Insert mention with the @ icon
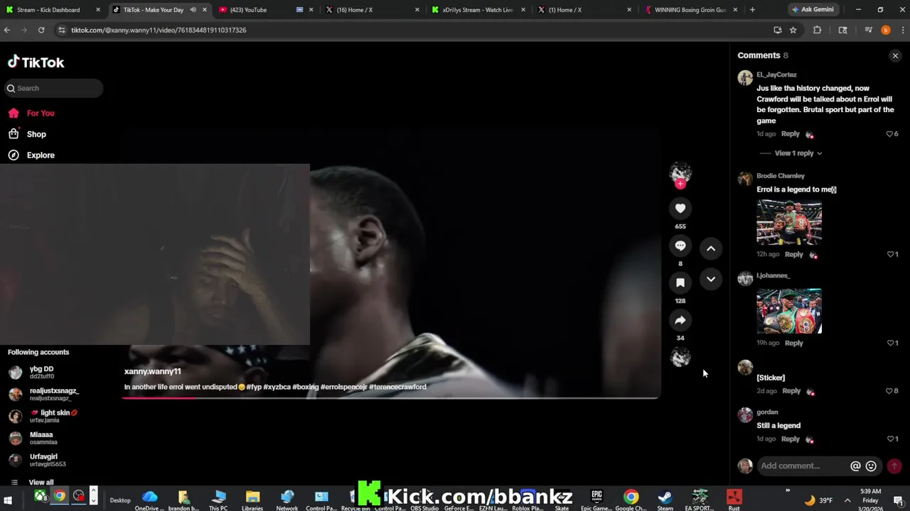910x511 pixels. (855, 466)
